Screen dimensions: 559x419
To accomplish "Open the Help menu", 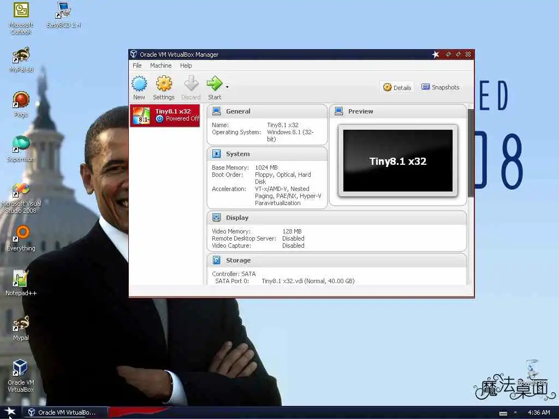I will (186, 65).
